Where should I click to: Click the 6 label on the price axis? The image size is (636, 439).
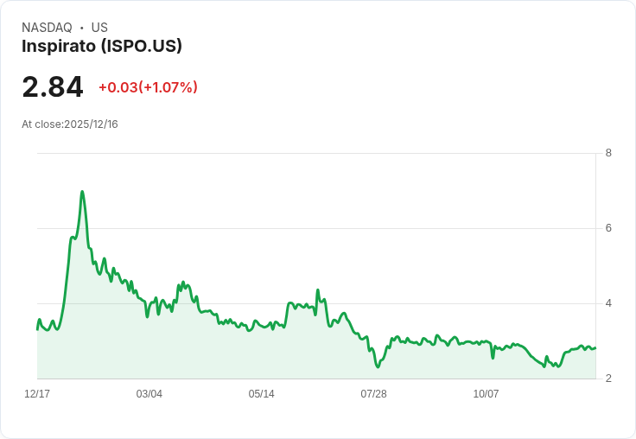[608, 228]
